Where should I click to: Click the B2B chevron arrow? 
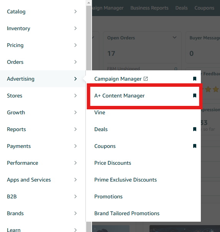(76, 196)
